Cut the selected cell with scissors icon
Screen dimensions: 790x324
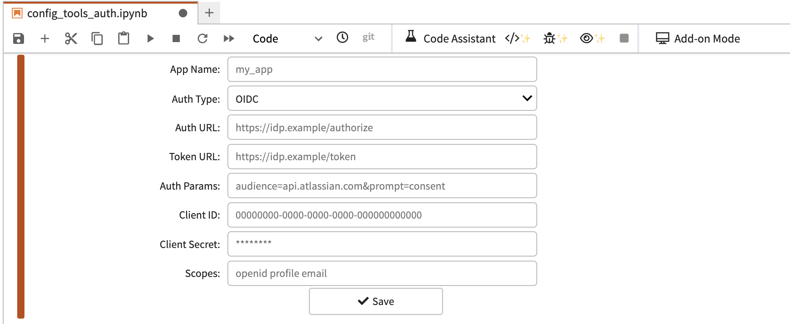[71, 38]
